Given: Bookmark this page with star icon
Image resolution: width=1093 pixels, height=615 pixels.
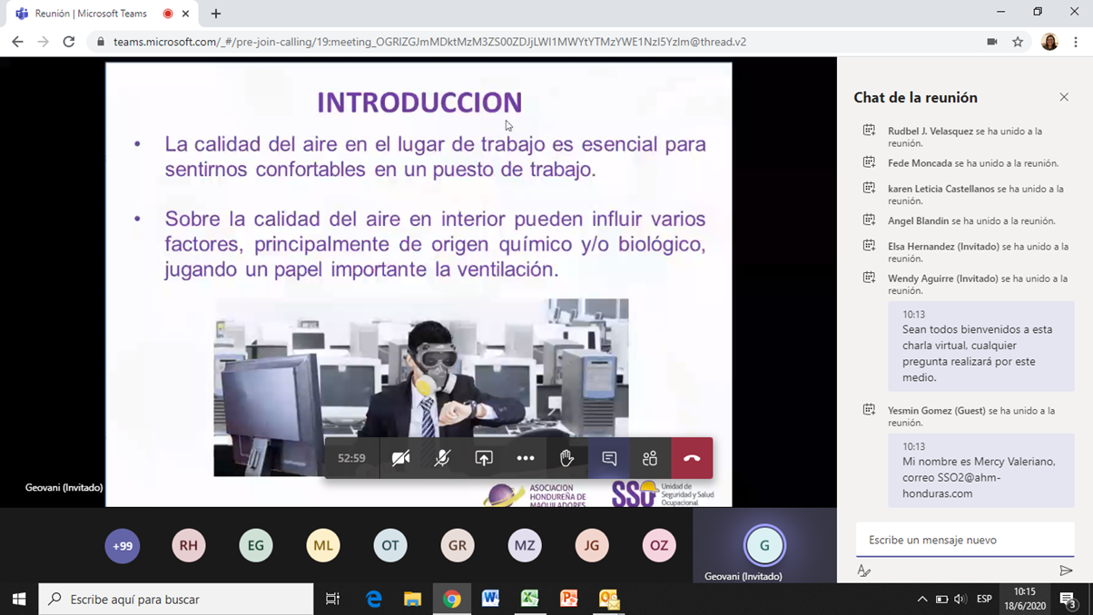Looking at the screenshot, I should [x=1018, y=42].
